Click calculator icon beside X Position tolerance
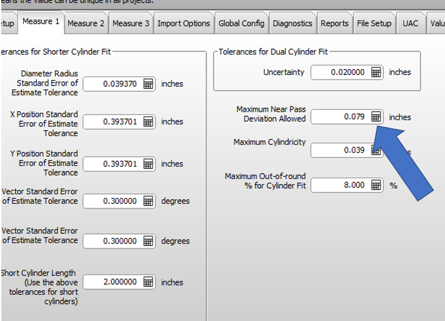 (149, 122)
